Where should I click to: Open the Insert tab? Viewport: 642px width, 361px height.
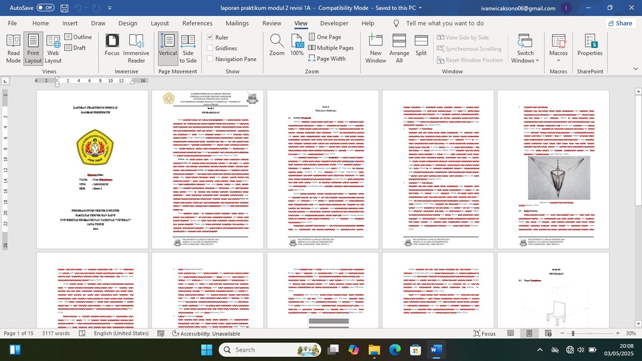70,23
